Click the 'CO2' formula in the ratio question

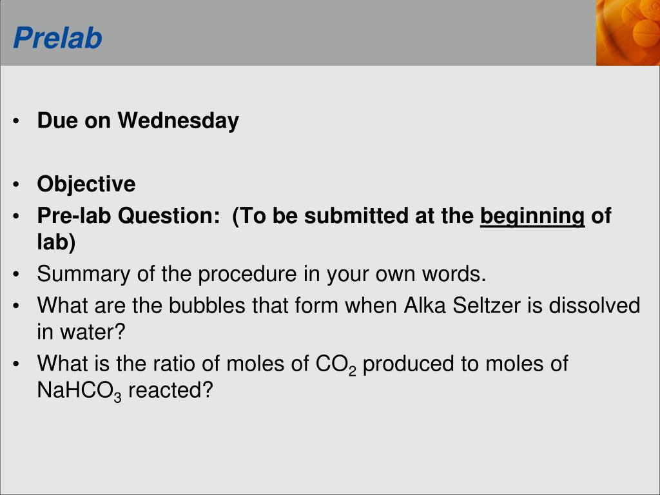[336, 365]
